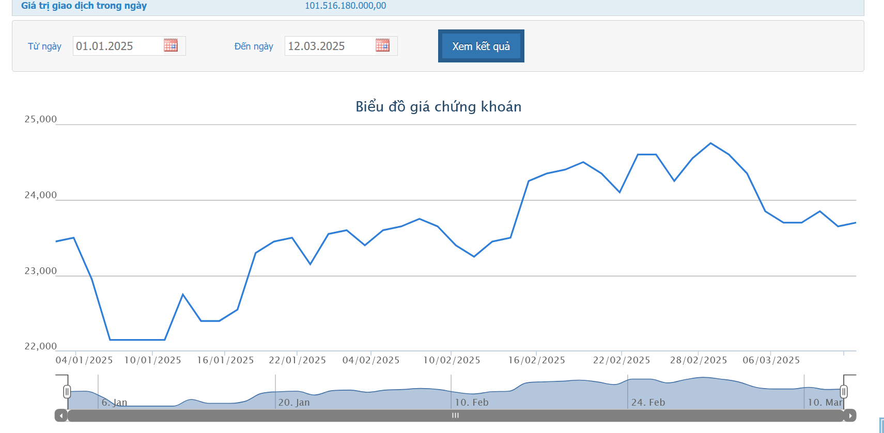Click the trading value 101.516.180.000,00

(345, 6)
